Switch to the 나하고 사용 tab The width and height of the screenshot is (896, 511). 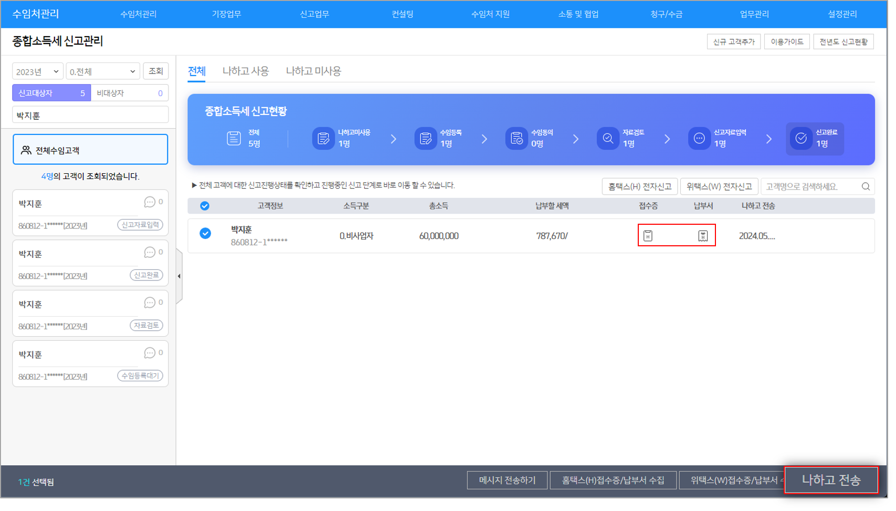coord(245,71)
